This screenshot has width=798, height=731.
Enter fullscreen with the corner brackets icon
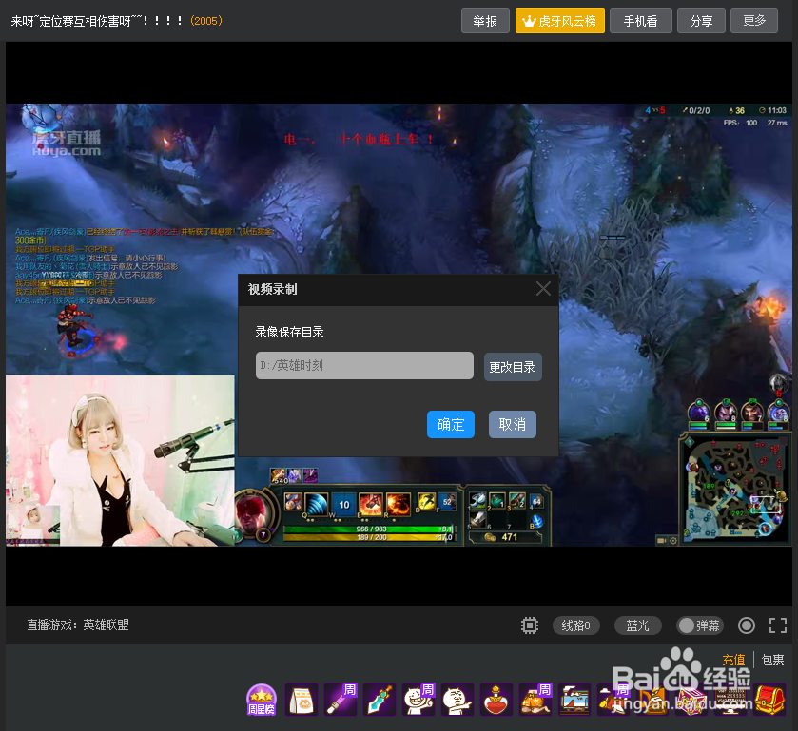tap(777, 625)
